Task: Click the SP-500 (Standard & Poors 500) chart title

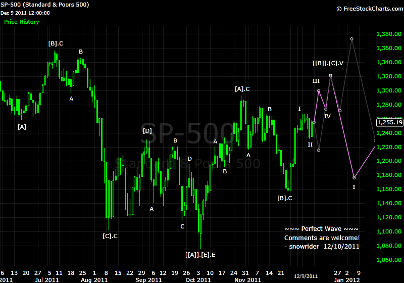Action: coord(44,5)
